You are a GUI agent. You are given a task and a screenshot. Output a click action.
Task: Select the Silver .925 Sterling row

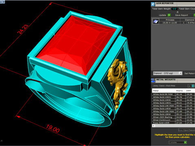[173, 117]
